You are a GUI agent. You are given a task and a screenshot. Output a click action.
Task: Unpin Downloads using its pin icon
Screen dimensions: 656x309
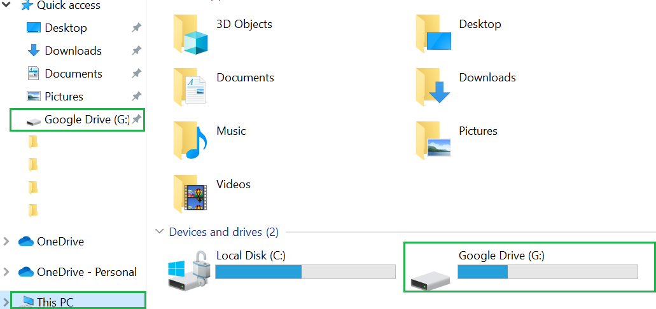[136, 51]
